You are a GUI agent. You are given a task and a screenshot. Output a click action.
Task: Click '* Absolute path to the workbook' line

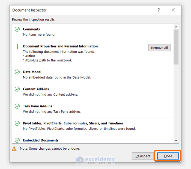pyautogui.click(x=47, y=60)
